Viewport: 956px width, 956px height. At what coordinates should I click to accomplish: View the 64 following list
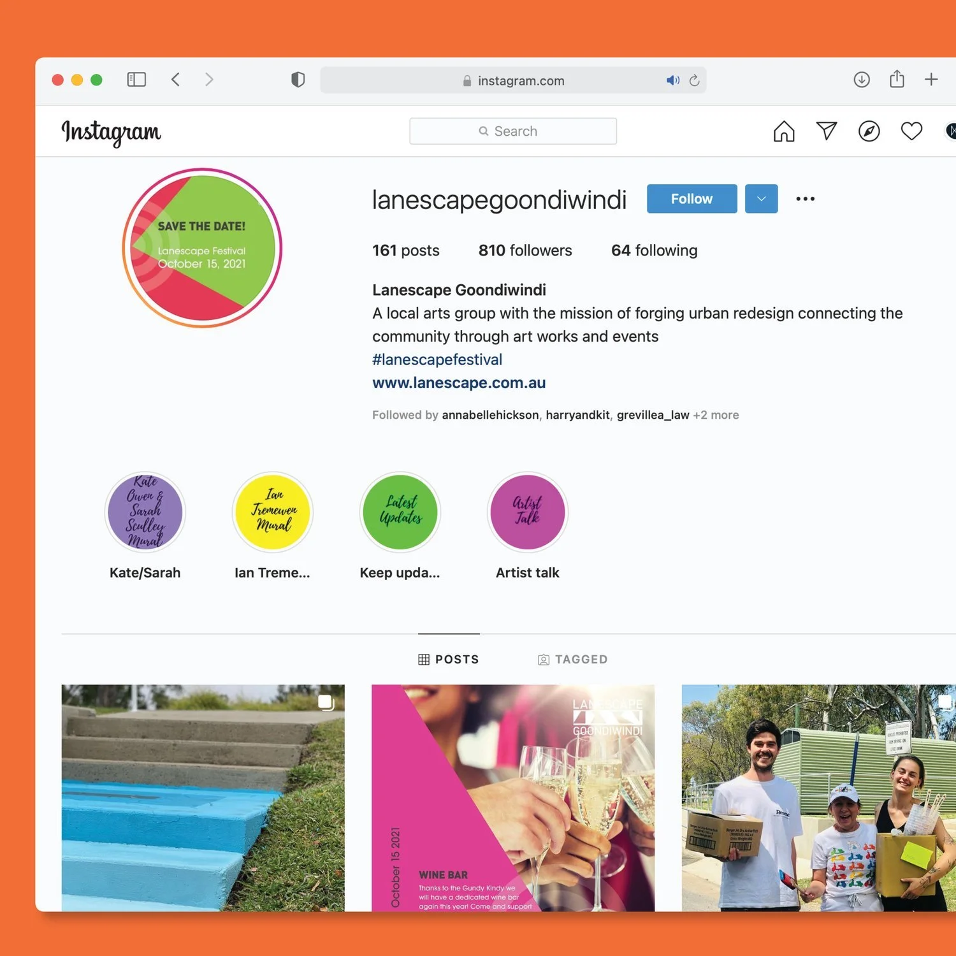tap(654, 250)
